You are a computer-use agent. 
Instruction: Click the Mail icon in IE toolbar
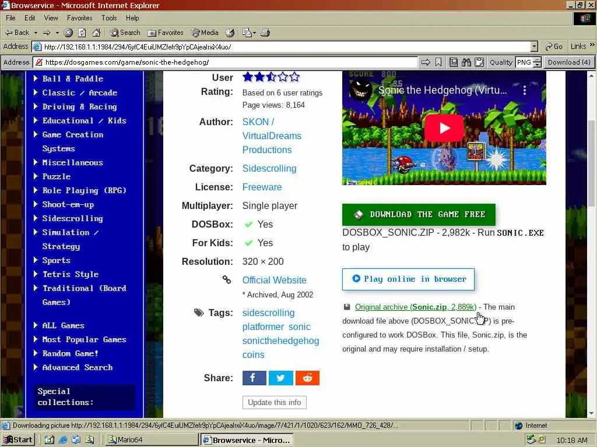(x=247, y=33)
